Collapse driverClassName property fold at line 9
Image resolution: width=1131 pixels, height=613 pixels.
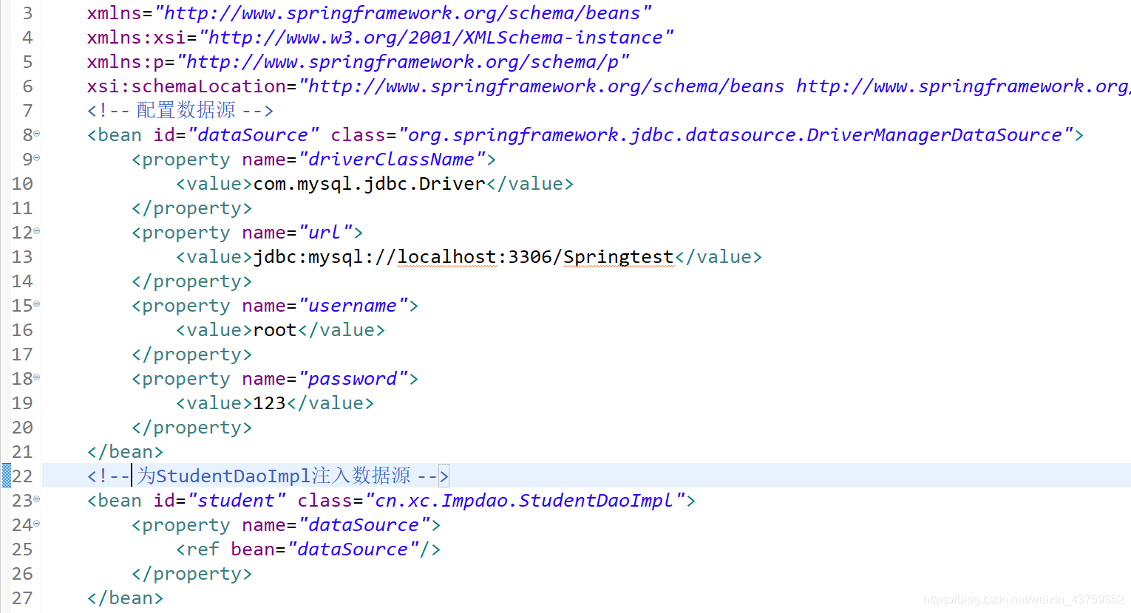coord(36,158)
